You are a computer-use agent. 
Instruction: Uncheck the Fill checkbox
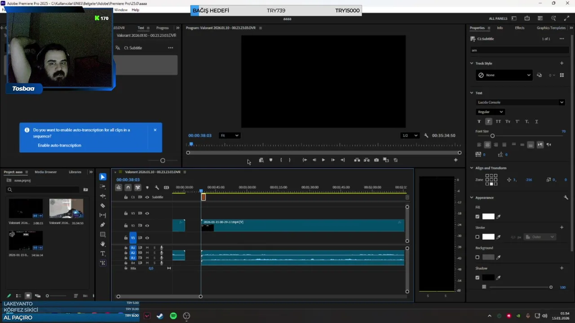(478, 217)
